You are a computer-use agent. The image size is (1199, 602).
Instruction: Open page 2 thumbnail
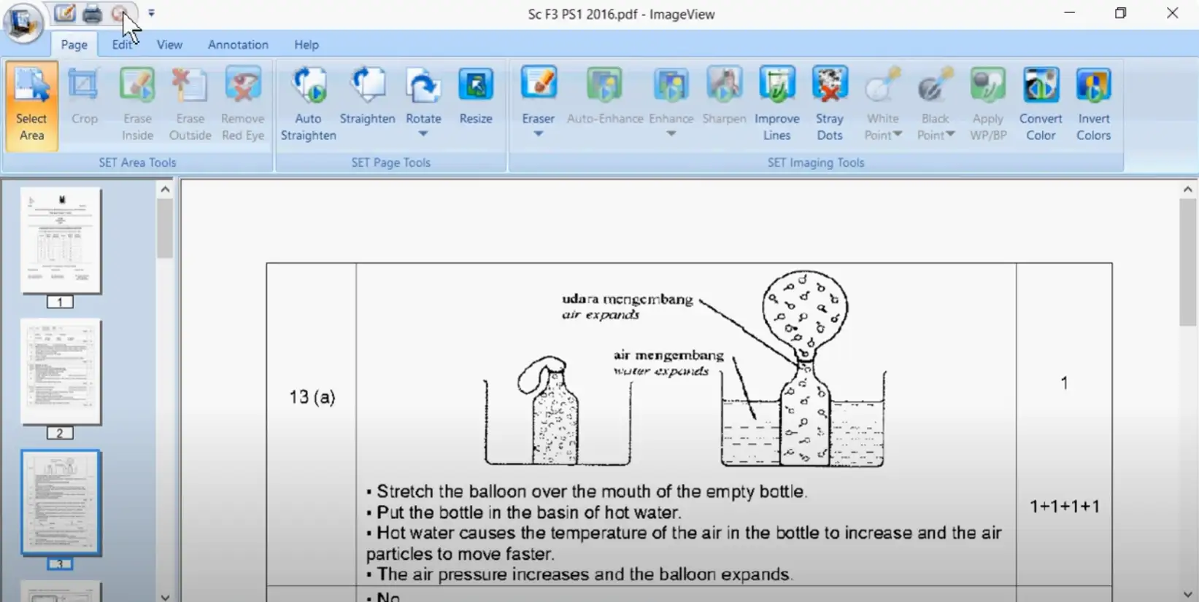coord(61,372)
